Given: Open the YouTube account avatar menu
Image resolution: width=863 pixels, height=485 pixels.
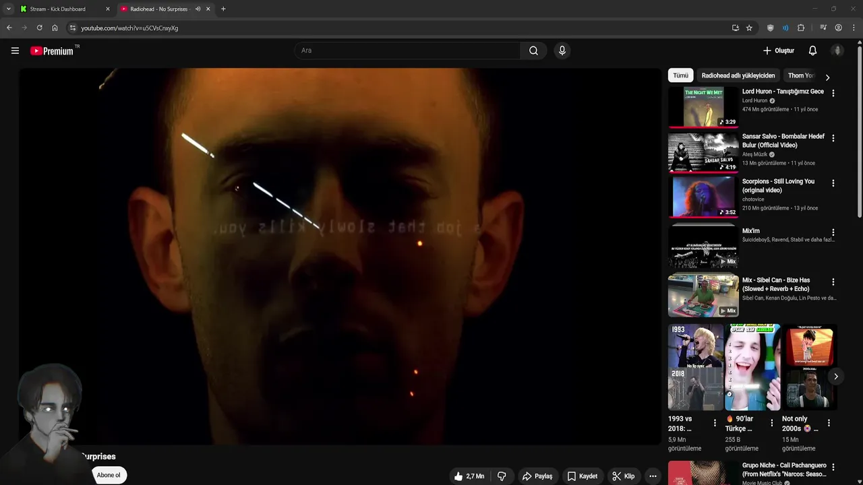Looking at the screenshot, I should coord(837,51).
